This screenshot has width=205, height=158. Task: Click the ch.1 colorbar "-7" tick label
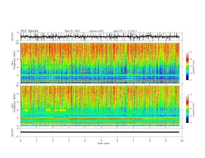coord(191,80)
